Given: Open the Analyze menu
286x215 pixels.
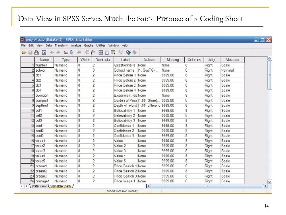Looking at the screenshot, I should pyautogui.click(x=76, y=45).
